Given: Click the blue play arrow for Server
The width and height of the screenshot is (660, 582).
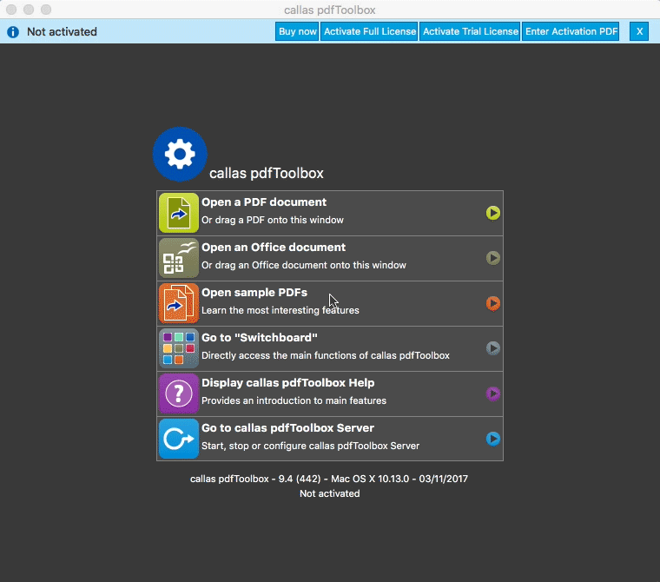Looking at the screenshot, I should pos(493,439).
